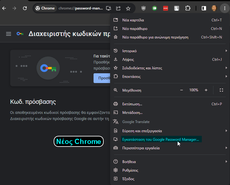Open the grey hand pointer extension icon

177,8
